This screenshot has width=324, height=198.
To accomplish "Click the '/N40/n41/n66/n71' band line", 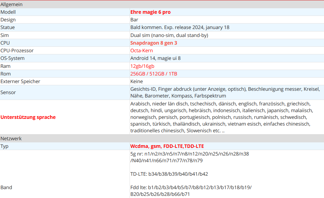I will point(167,160).
